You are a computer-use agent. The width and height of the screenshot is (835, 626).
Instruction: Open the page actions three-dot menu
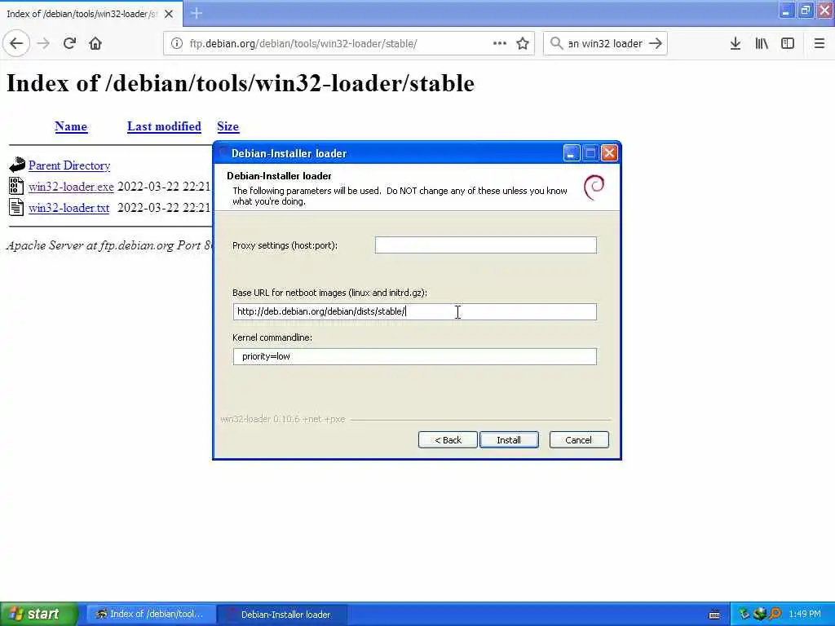tap(500, 43)
